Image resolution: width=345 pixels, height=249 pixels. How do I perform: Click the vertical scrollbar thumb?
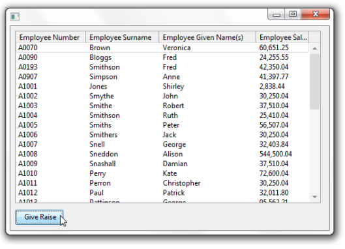point(314,81)
